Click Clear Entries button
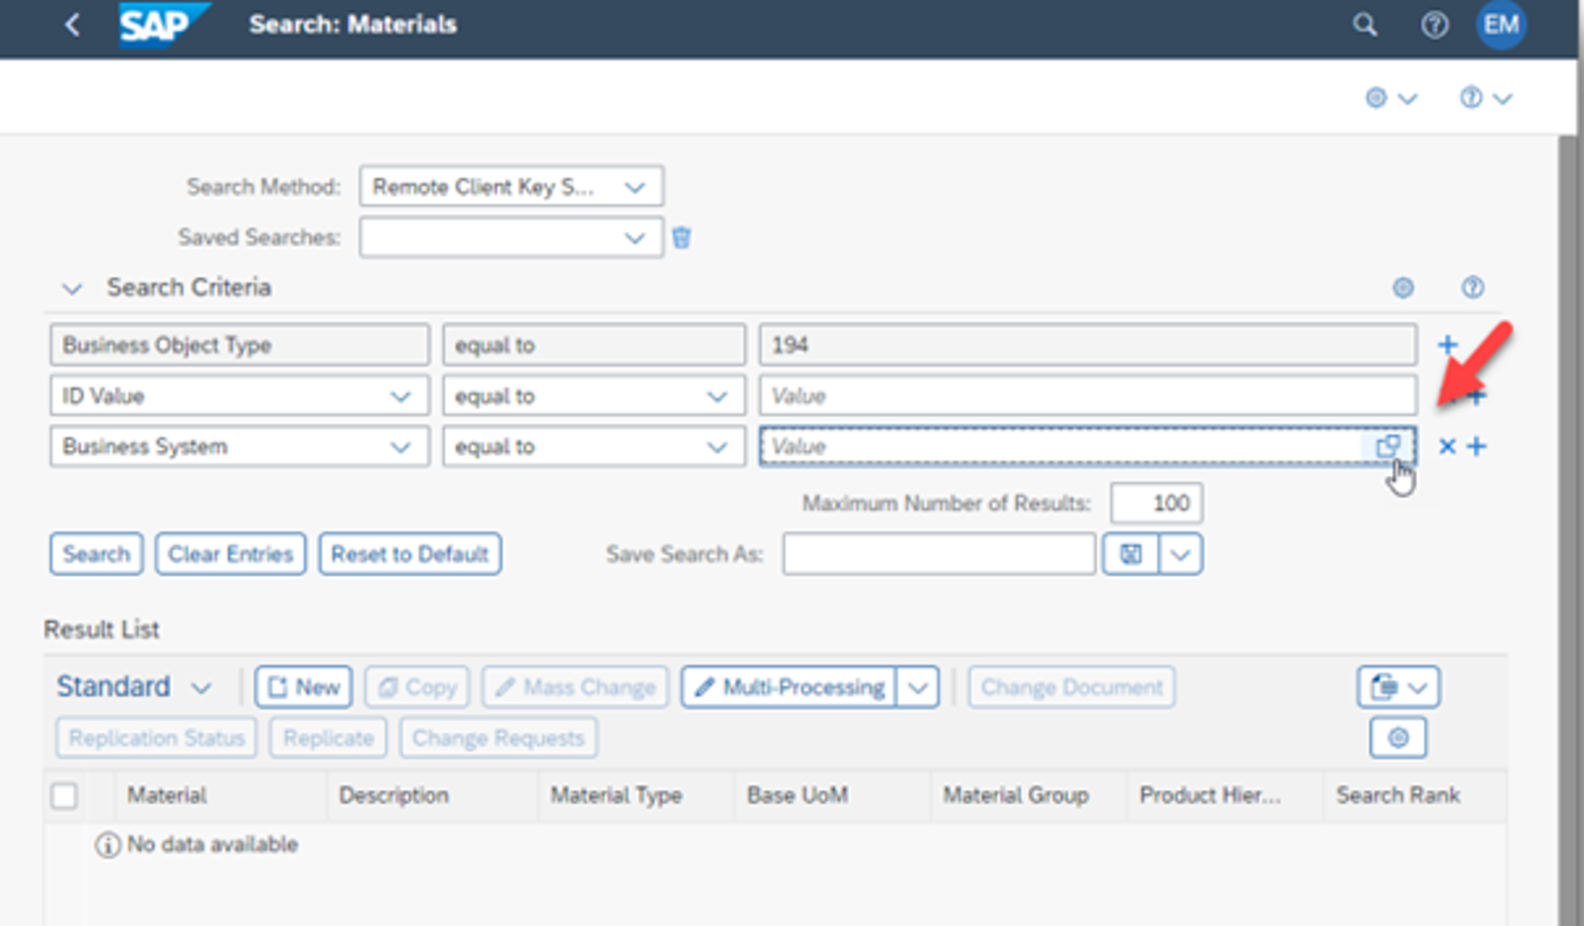Viewport: 1584px width, 926px height. tap(230, 554)
